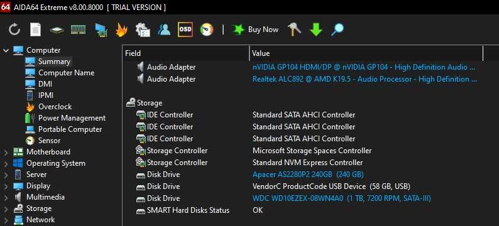Open the WDC WD10EZEX-08WN4A0 drive link

(341, 198)
